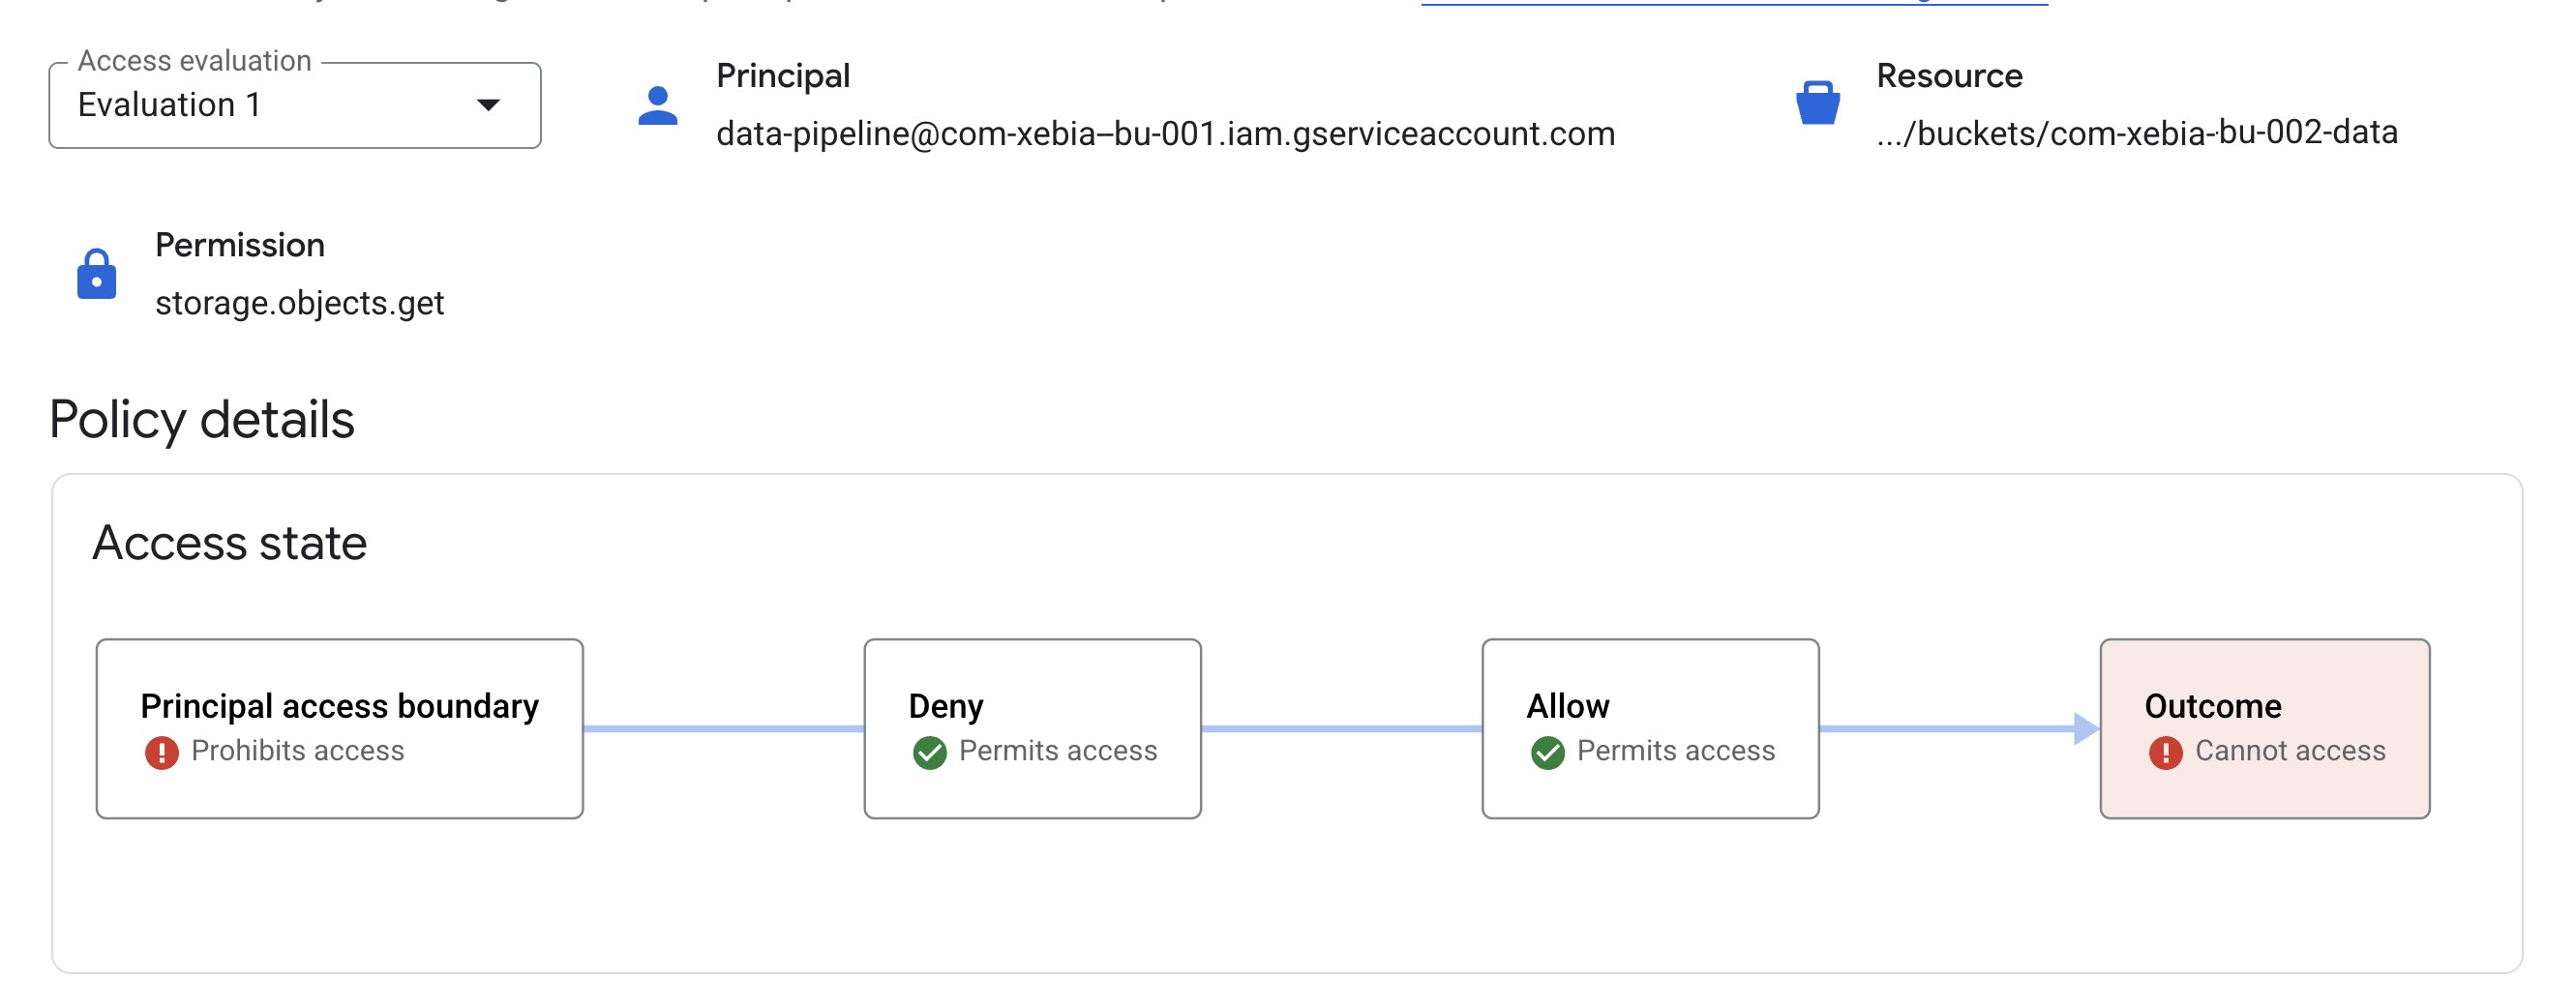Click the Permission lock icon
The height and width of the screenshot is (1006, 2576).
click(x=96, y=274)
